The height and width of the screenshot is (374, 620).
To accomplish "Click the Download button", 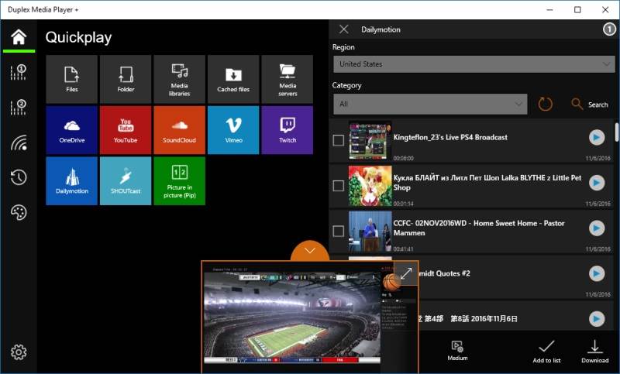I will pyautogui.click(x=594, y=351).
